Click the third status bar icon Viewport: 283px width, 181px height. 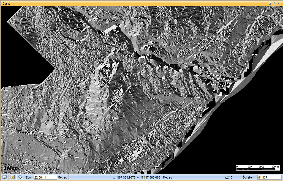click(20, 177)
